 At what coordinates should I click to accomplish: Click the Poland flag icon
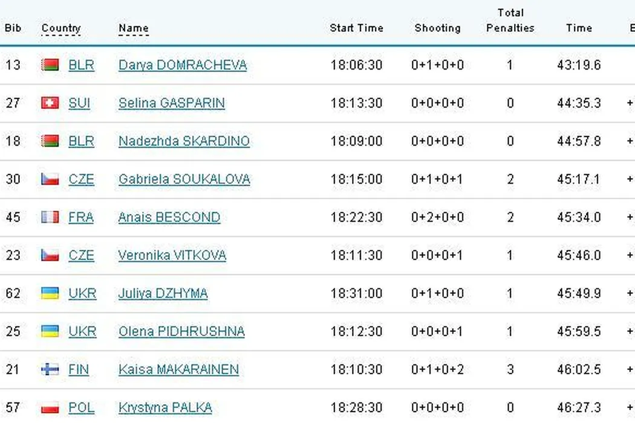(x=50, y=407)
